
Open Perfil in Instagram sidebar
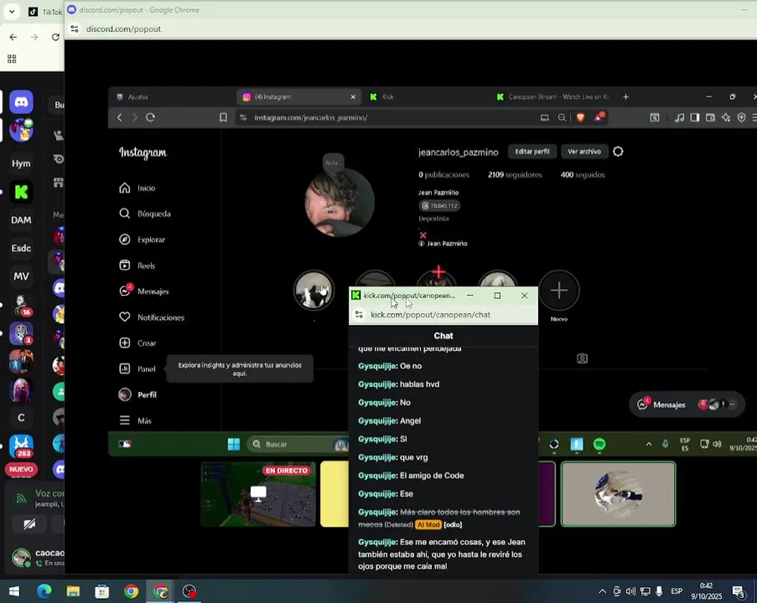[137, 394]
